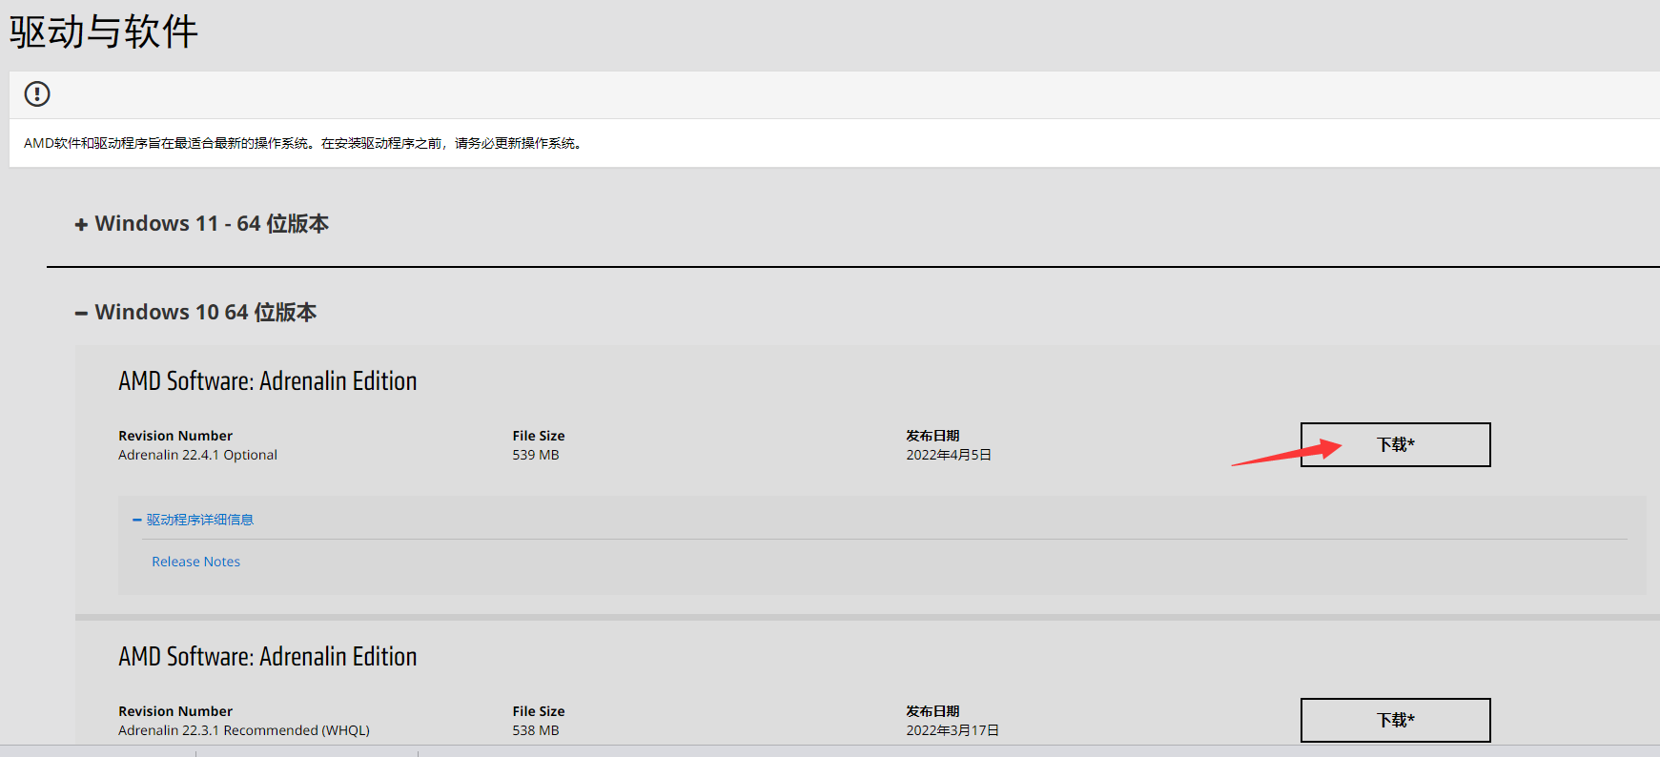Select release date 2022年3月17日

click(x=953, y=730)
